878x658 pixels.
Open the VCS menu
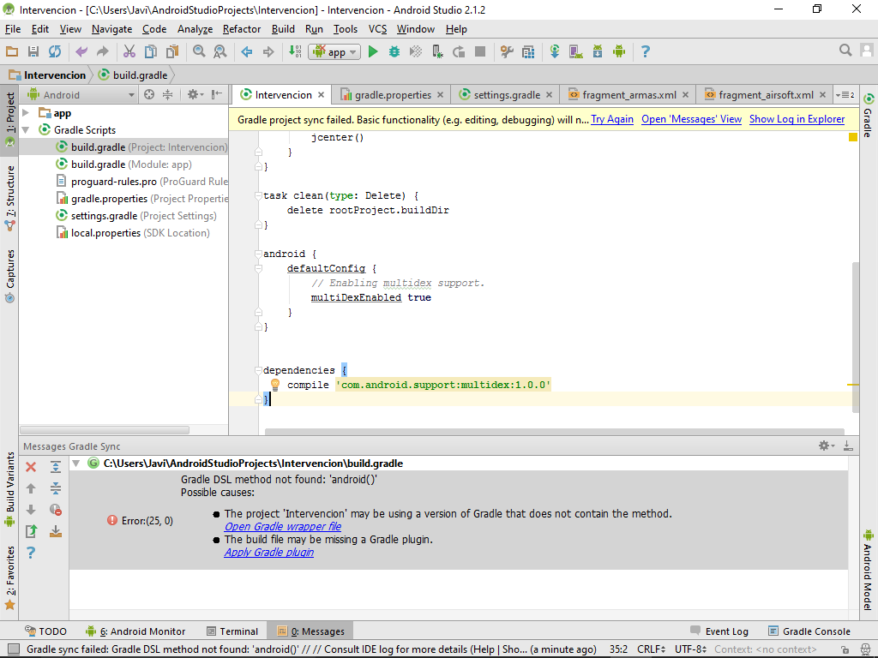[377, 29]
